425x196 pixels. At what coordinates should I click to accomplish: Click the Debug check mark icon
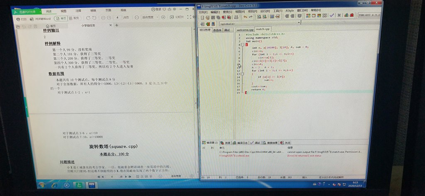[x=332, y=15]
